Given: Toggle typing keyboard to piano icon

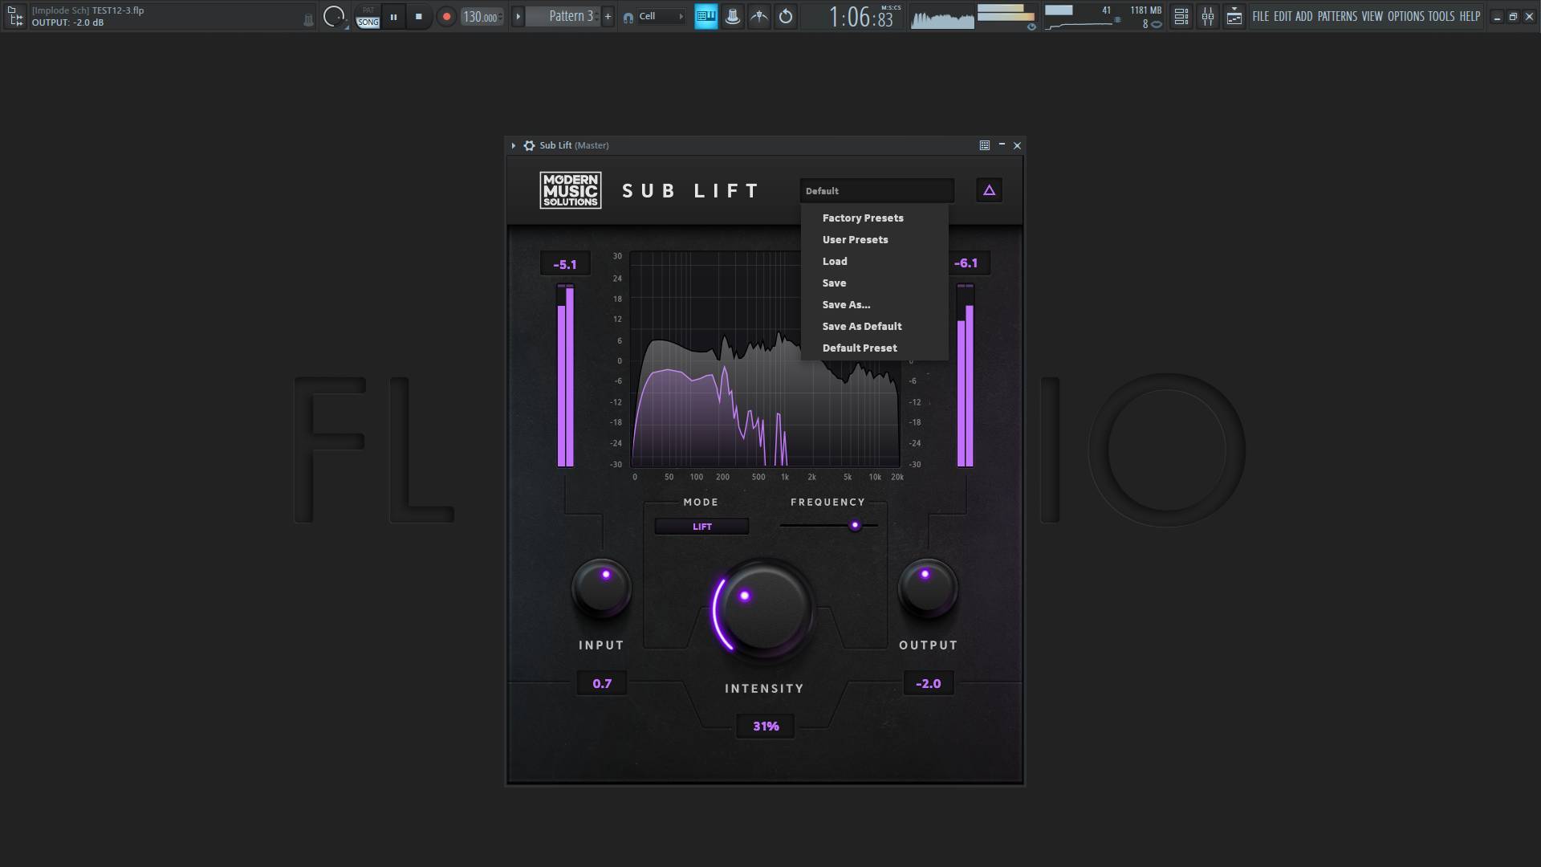Looking at the screenshot, I should click(705, 16).
